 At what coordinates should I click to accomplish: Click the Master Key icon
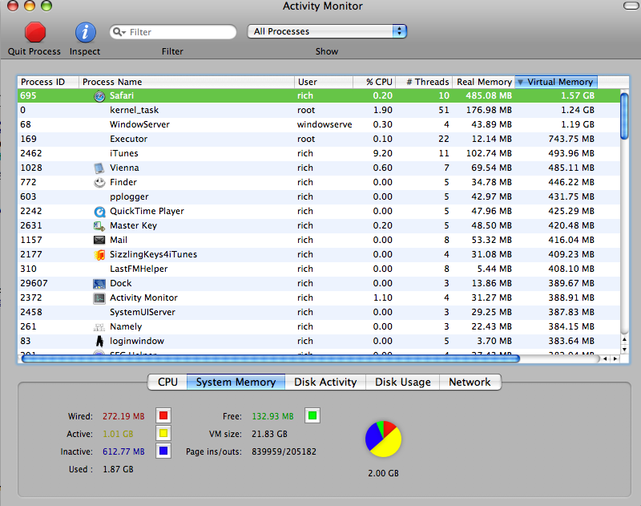pyautogui.click(x=99, y=226)
